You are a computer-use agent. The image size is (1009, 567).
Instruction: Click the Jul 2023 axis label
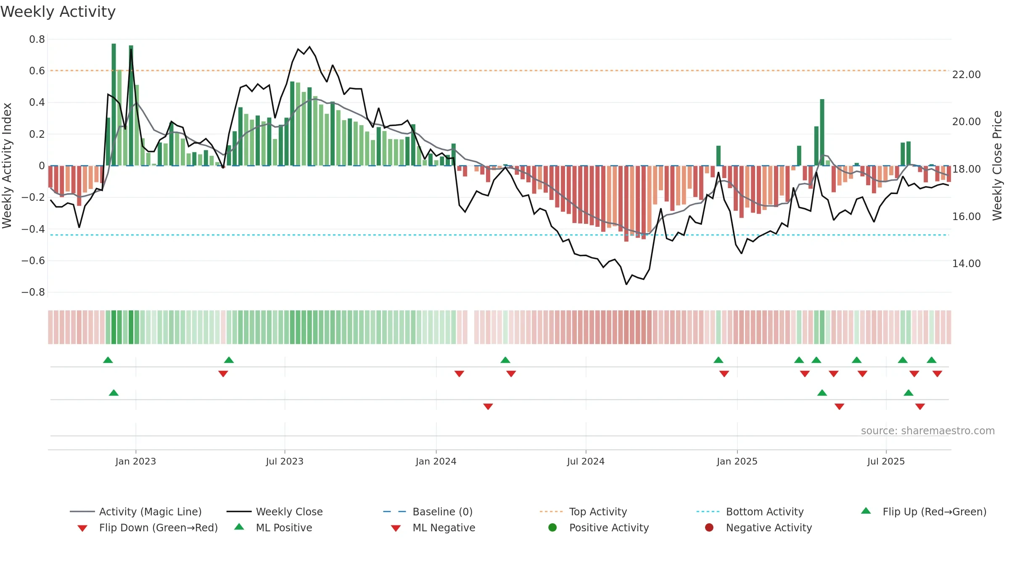click(x=285, y=462)
